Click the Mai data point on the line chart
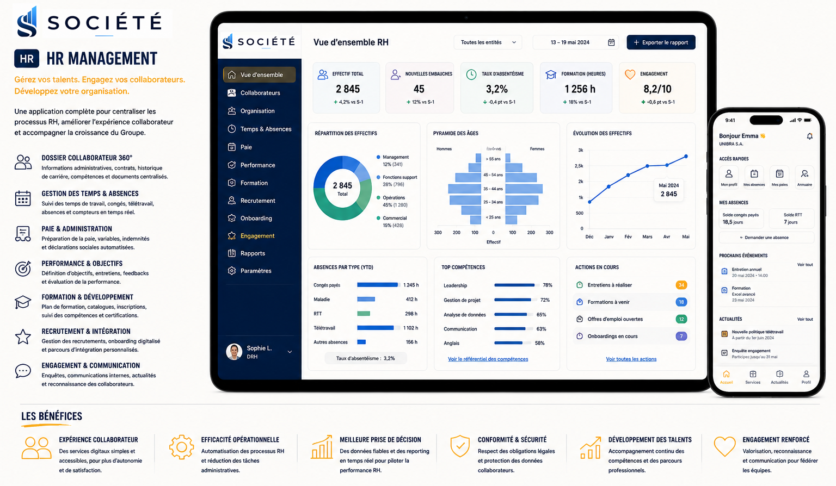 (686, 157)
